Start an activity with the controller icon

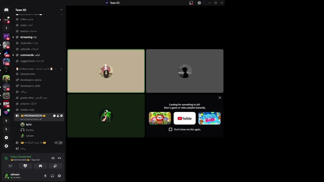click(40, 166)
